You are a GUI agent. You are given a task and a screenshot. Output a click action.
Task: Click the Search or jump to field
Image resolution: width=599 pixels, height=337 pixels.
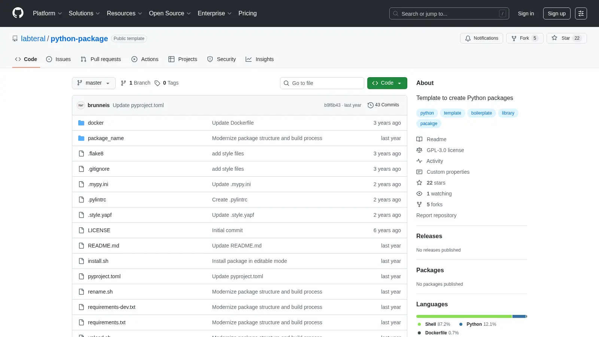449,13
